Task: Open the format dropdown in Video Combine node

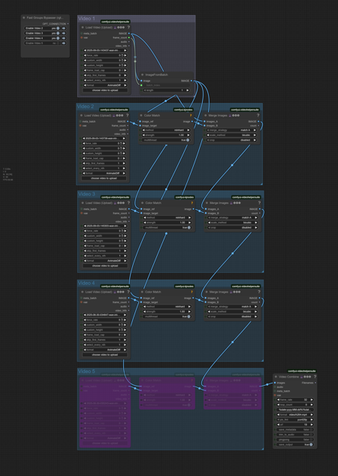Action: click(x=295, y=414)
